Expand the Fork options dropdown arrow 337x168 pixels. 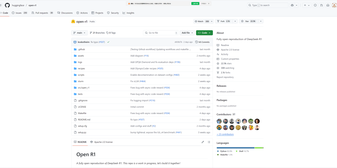pyautogui.click(x=235, y=21)
